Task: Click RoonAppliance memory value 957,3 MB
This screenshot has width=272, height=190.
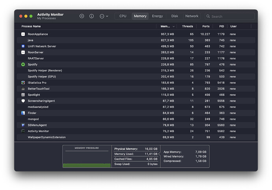Action: [x=168, y=34]
